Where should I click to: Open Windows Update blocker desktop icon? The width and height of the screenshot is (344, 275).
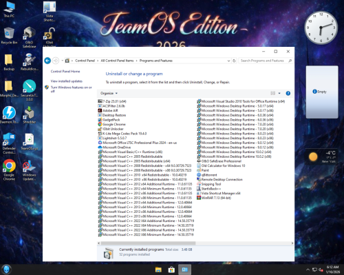click(30, 170)
